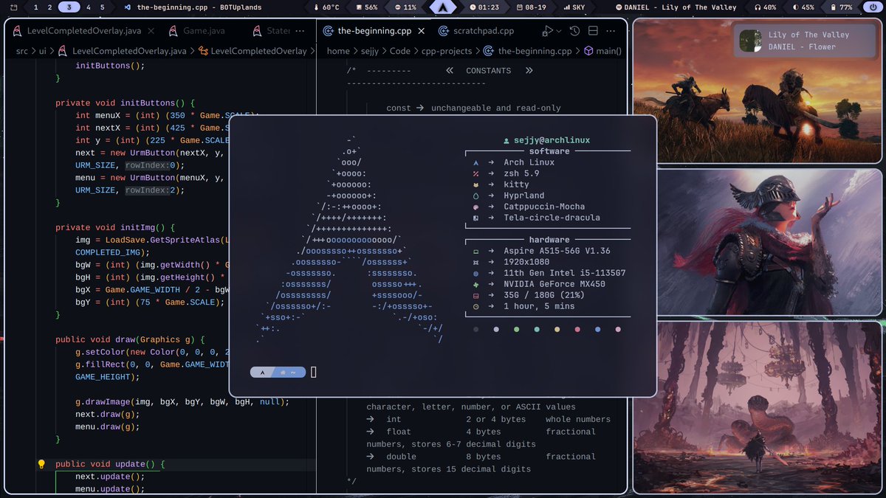Switch to workspace 1
This screenshot has height=498, width=886.
[36, 7]
